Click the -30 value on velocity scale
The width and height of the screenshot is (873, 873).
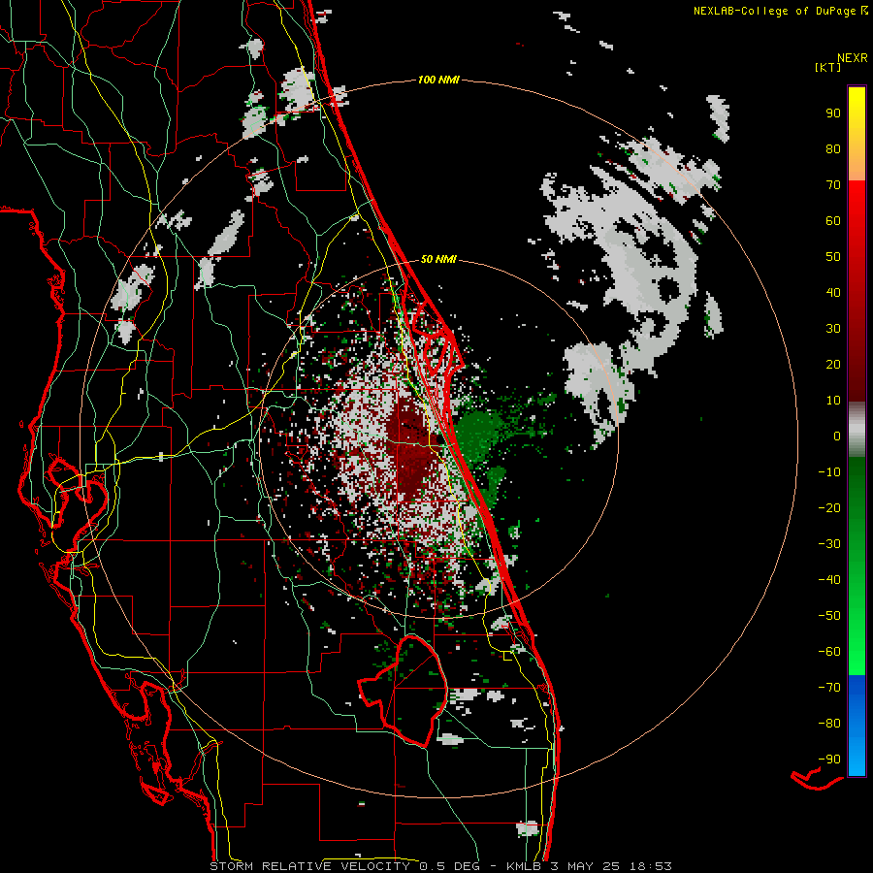coord(829,544)
